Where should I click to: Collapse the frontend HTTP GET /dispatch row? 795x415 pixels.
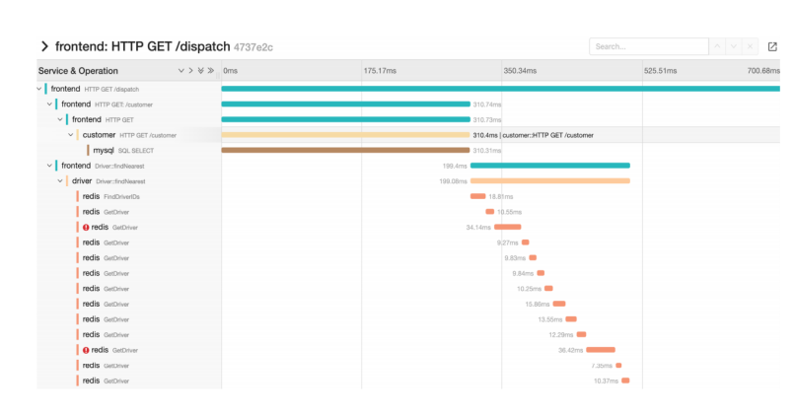(38, 89)
